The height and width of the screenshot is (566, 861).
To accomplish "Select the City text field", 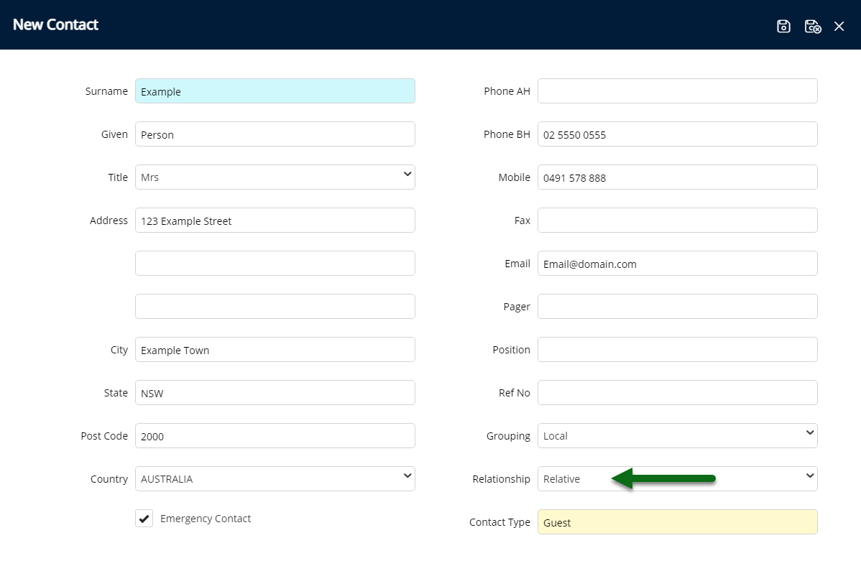I will point(275,350).
